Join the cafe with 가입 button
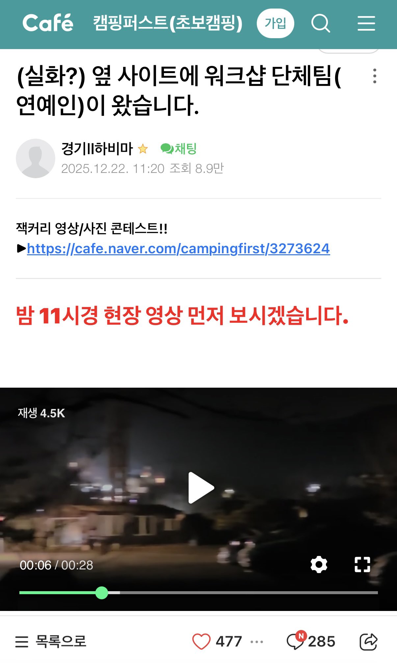 (276, 23)
